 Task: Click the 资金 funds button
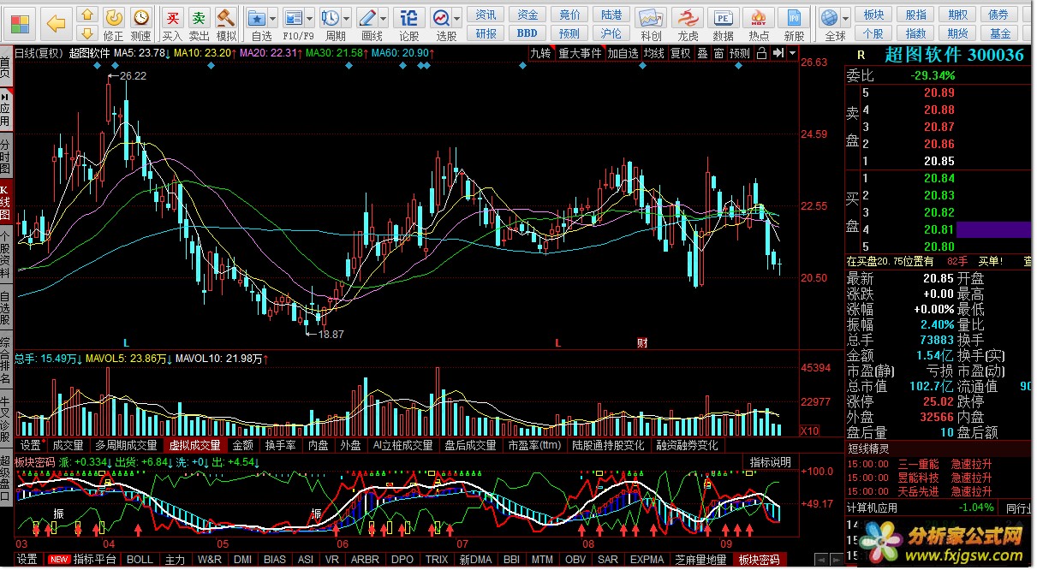click(527, 15)
